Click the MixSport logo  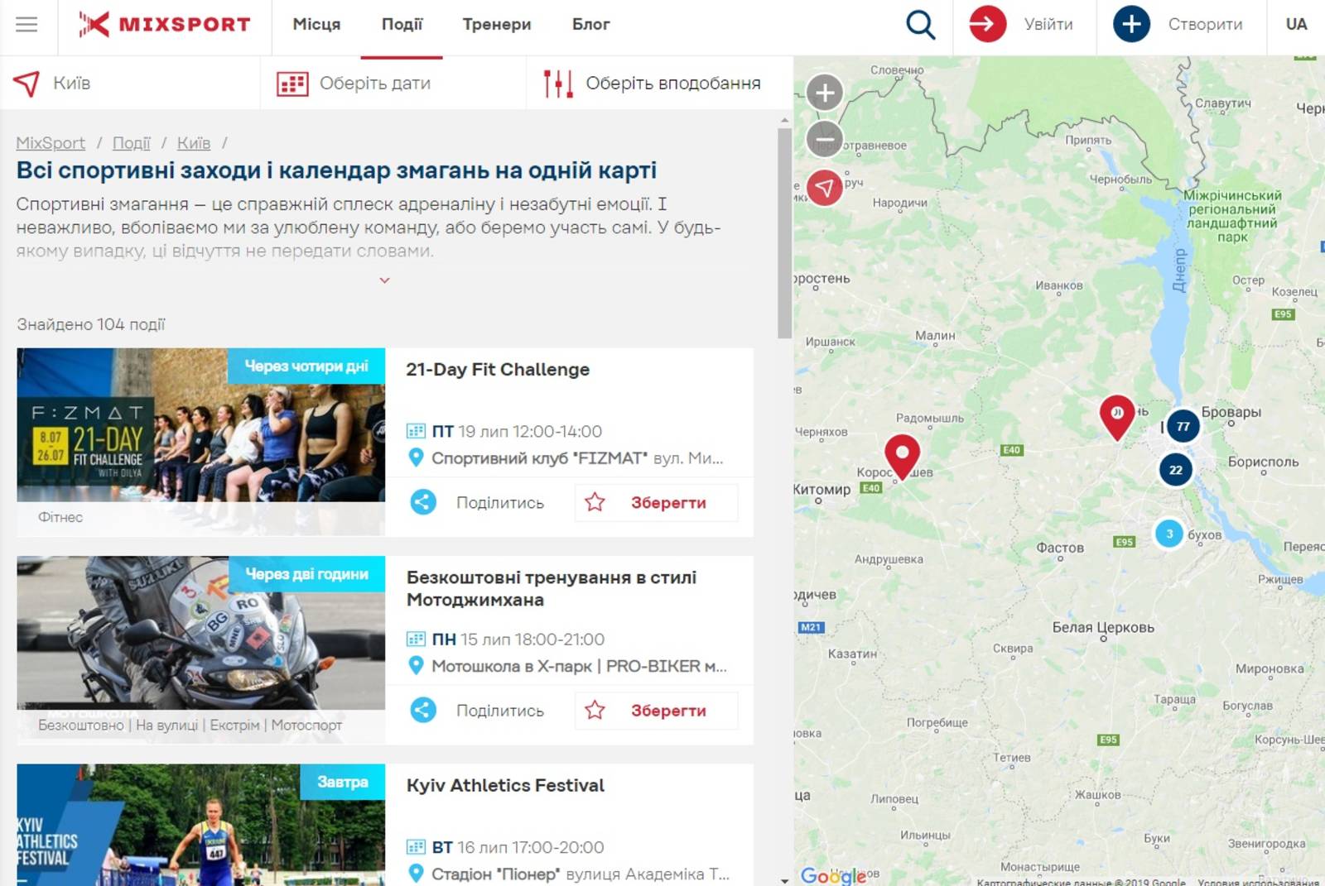coord(164,24)
